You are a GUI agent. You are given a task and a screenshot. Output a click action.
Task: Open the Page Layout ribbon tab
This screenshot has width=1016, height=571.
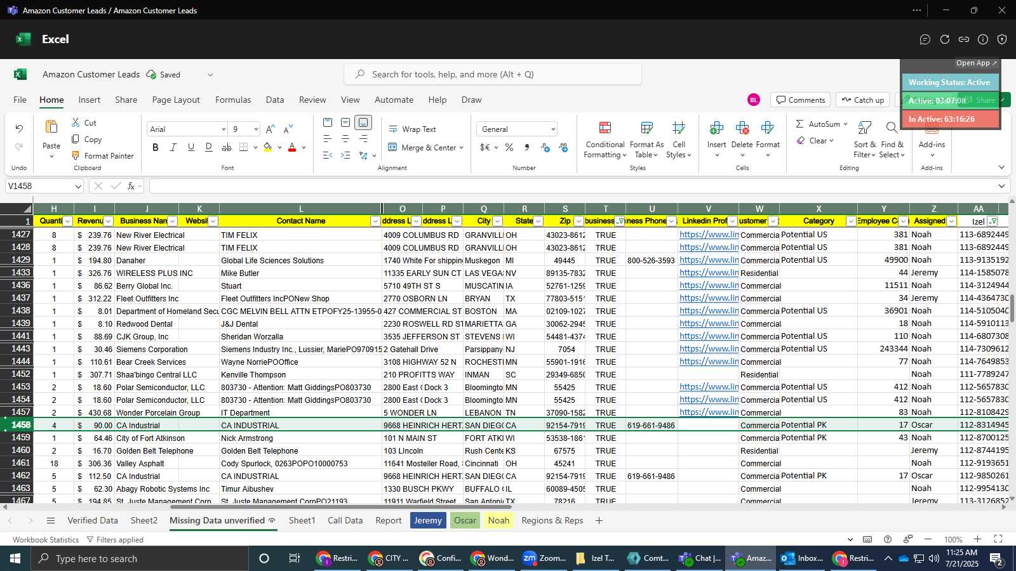click(x=176, y=100)
